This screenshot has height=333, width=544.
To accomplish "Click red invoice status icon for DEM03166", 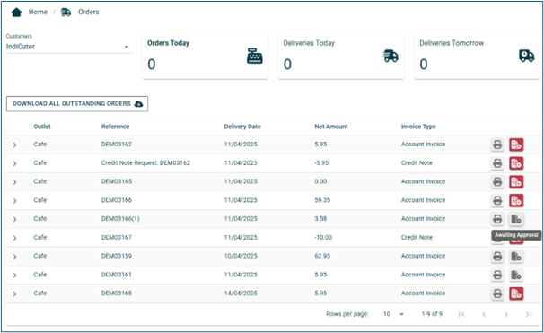I will click(x=516, y=200).
